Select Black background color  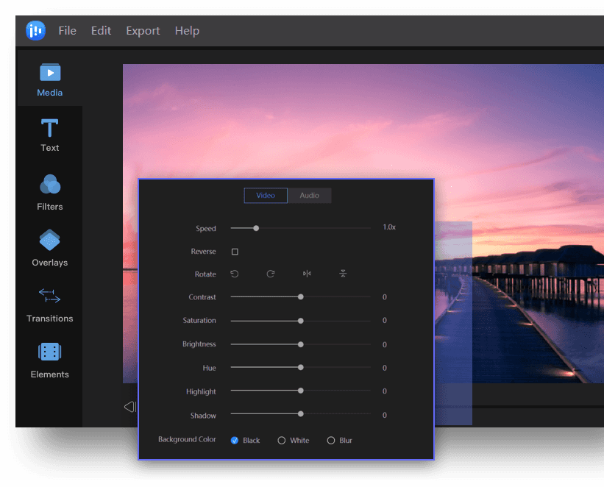234,441
